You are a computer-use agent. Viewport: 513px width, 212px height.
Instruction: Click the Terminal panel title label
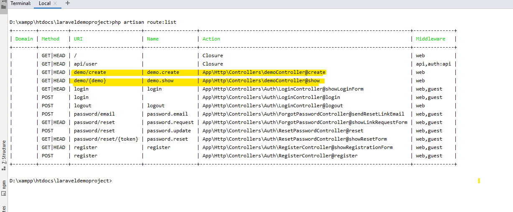(x=20, y=3)
